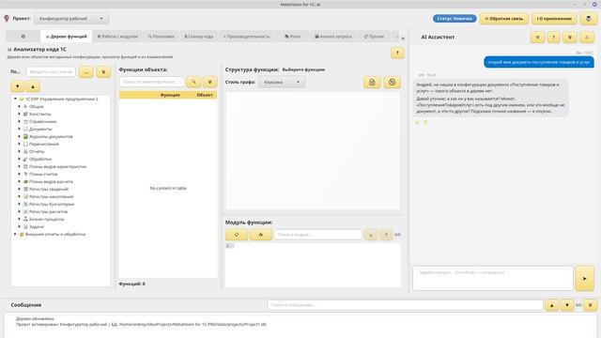Open the Проект dropdown Конфигуратор рабочий
This screenshot has width=601, height=338.
tap(71, 19)
